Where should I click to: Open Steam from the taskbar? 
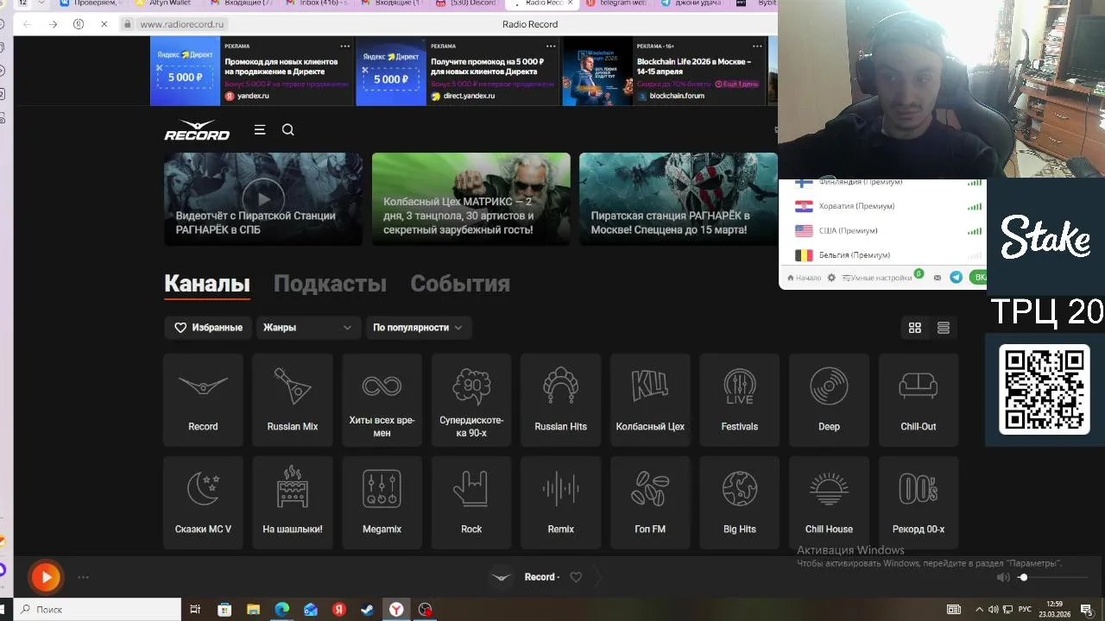click(x=367, y=610)
